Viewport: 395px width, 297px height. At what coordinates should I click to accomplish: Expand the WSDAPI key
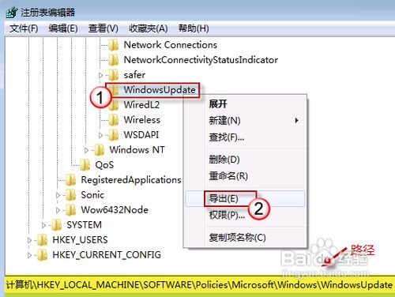point(100,135)
